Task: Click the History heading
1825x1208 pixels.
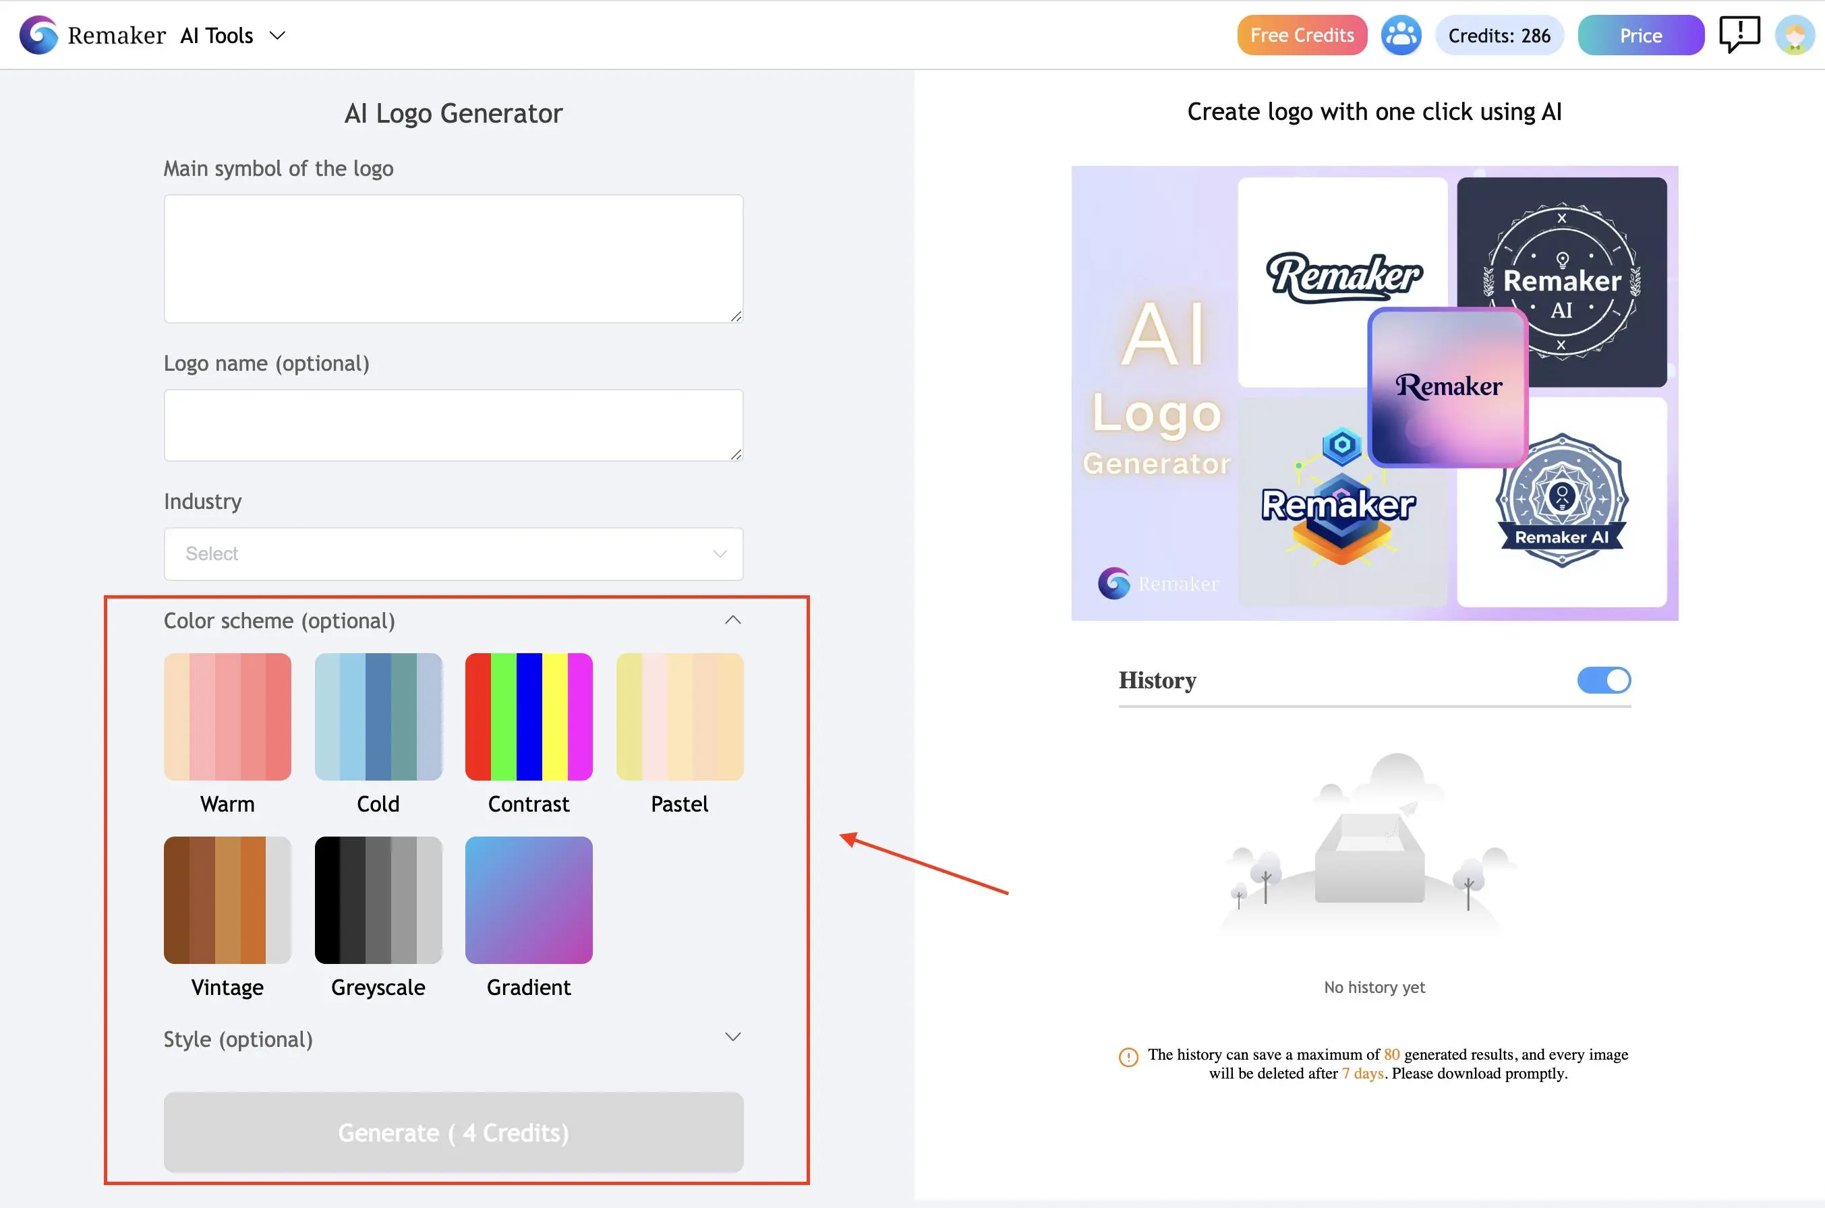Action: pyautogui.click(x=1157, y=680)
